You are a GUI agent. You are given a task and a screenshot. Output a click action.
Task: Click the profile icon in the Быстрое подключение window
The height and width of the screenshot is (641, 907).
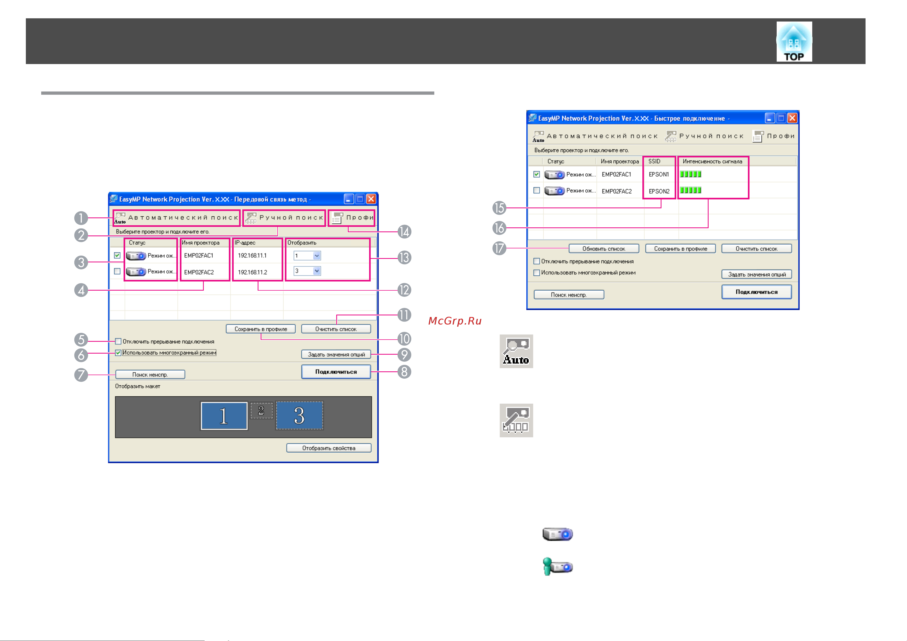coord(758,137)
